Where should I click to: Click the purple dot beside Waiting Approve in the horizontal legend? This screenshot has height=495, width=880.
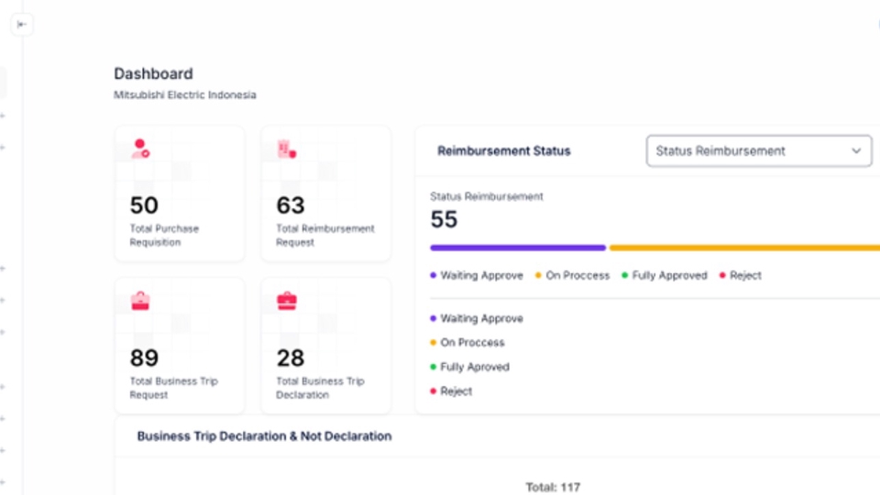434,276
